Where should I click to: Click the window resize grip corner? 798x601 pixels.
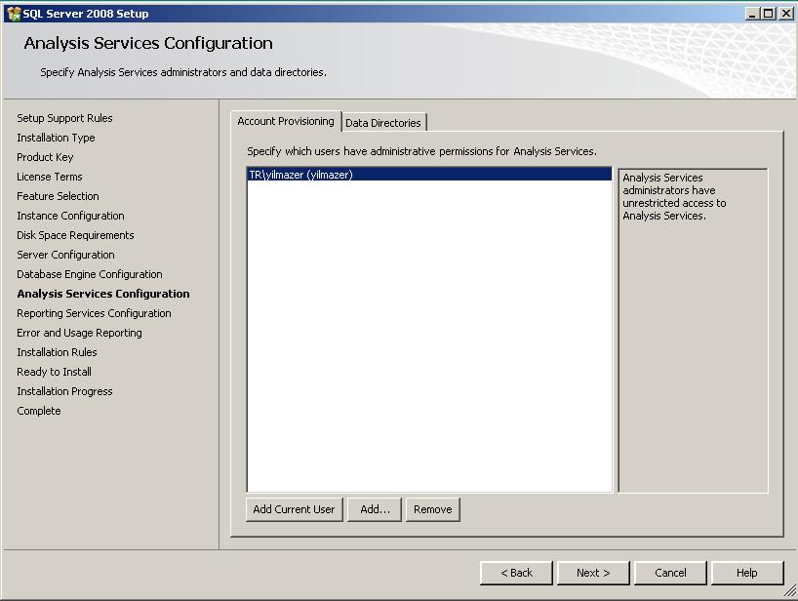click(x=790, y=590)
